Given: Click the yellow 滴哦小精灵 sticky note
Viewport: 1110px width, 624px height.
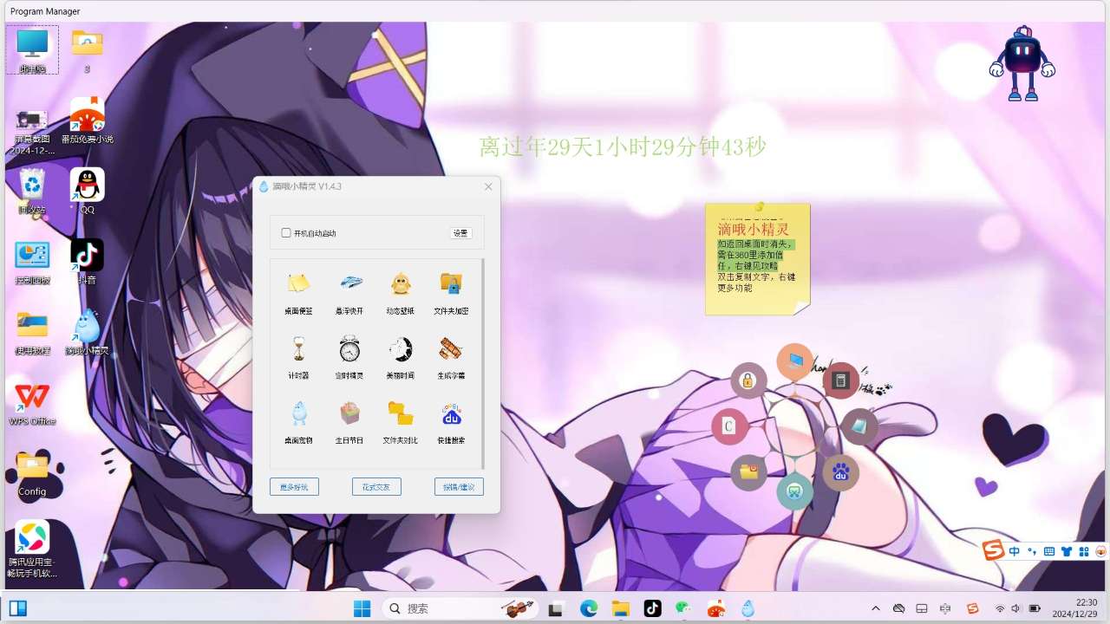Looking at the screenshot, I should point(757,258).
